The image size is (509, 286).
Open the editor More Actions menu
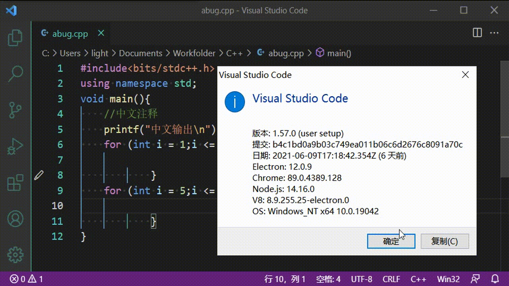pos(494,33)
